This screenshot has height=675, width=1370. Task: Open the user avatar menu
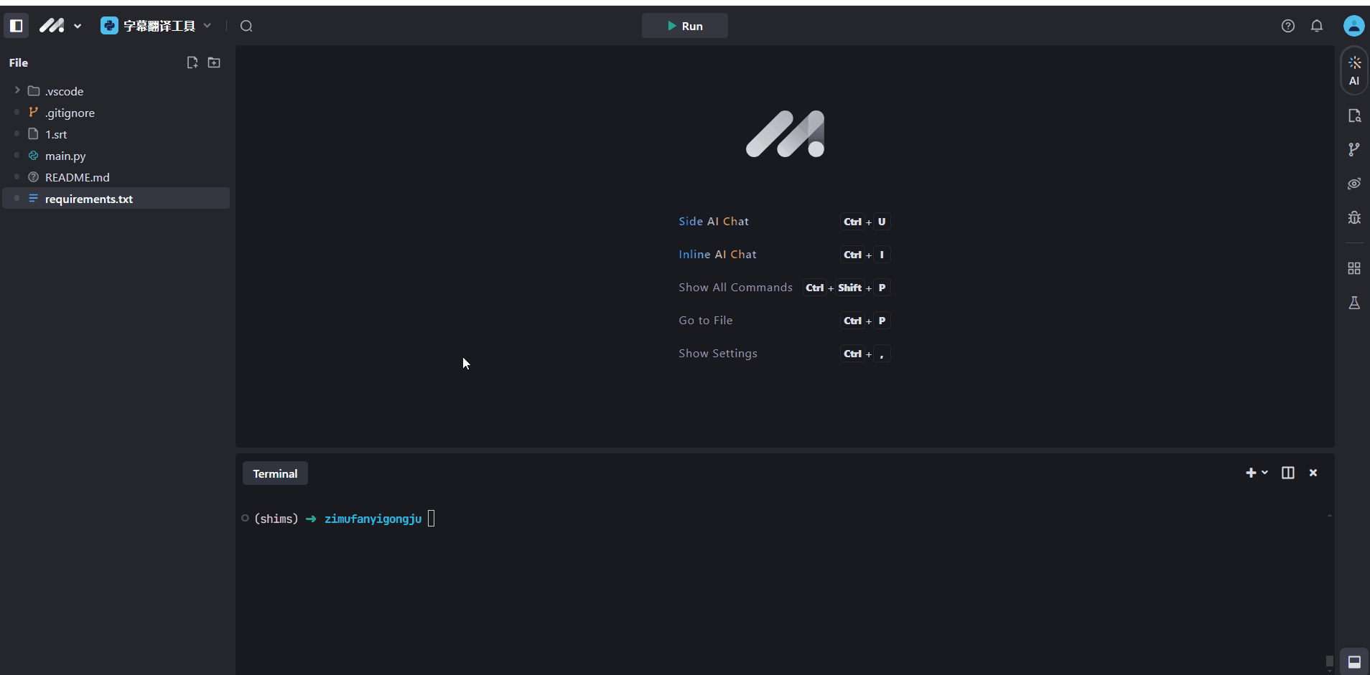click(1353, 26)
